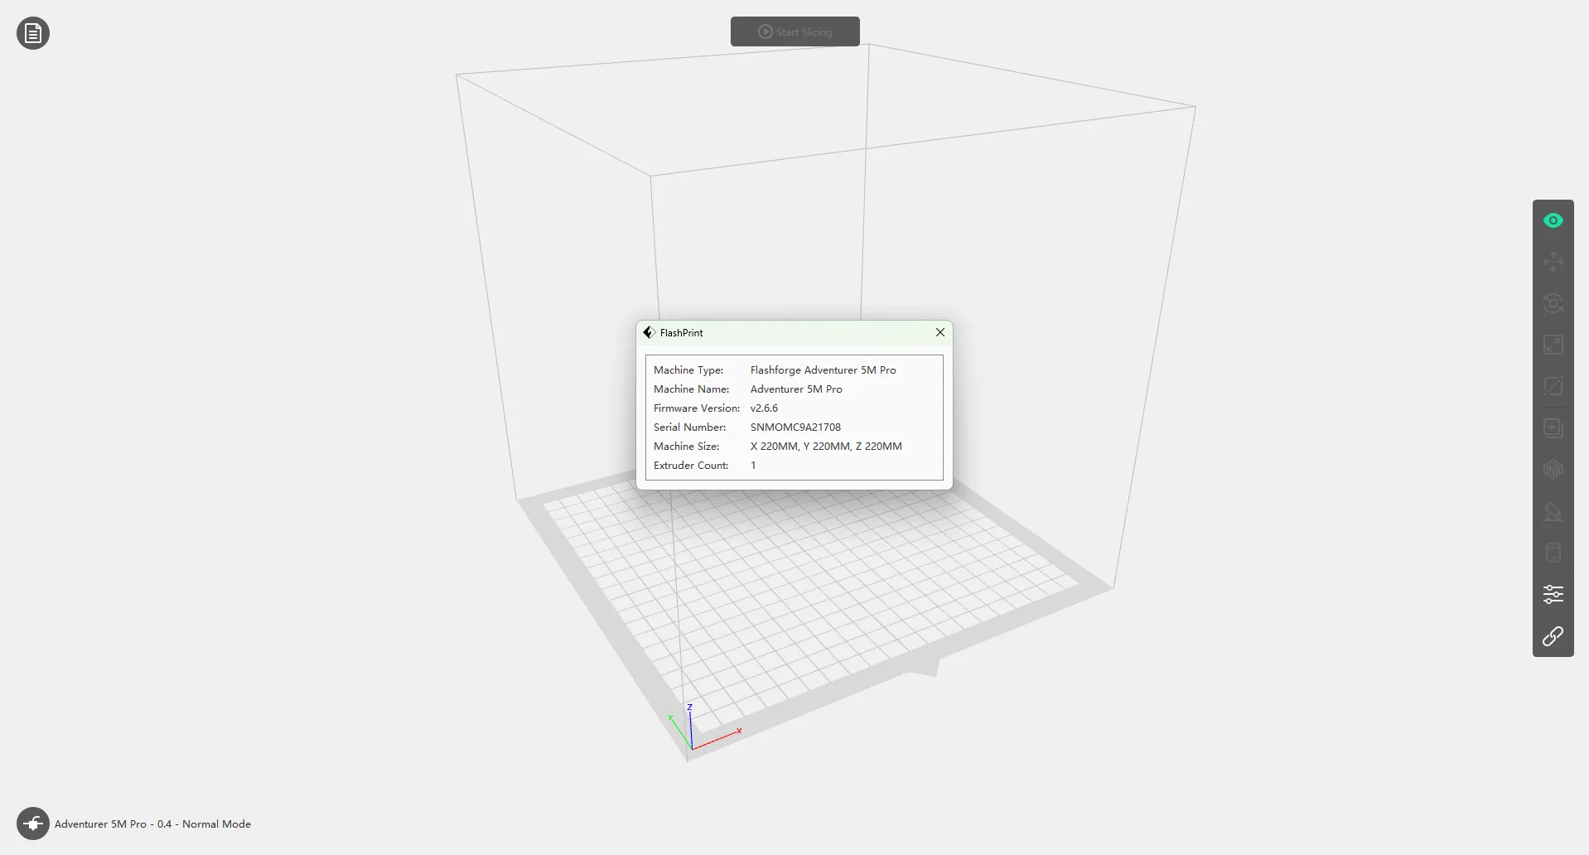The height and width of the screenshot is (855, 1589).
Task: Open the Supports tool icon
Action: (1553, 511)
